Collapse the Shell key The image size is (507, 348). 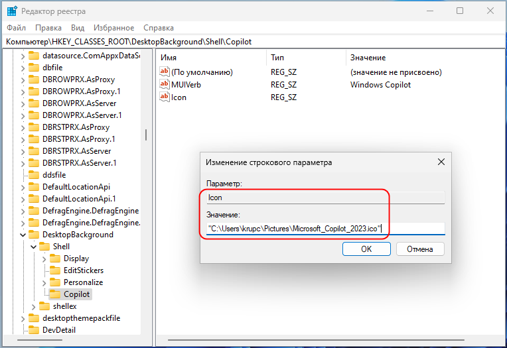point(33,247)
